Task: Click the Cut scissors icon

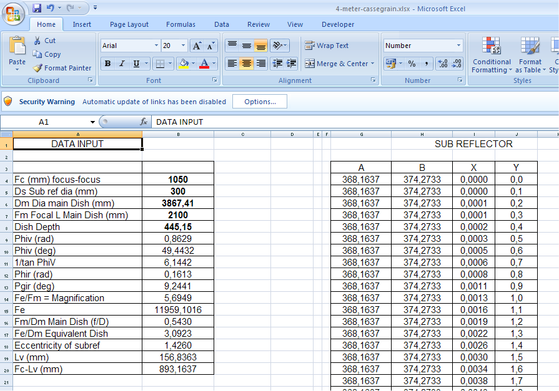Action: (x=37, y=41)
